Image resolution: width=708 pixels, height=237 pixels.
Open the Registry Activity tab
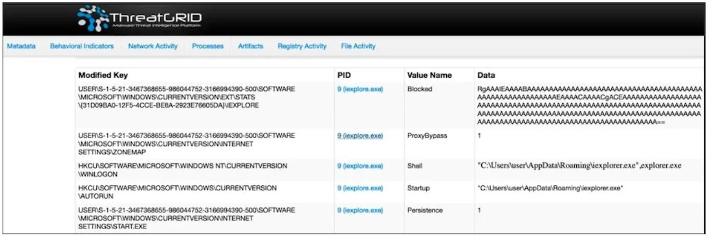click(302, 46)
